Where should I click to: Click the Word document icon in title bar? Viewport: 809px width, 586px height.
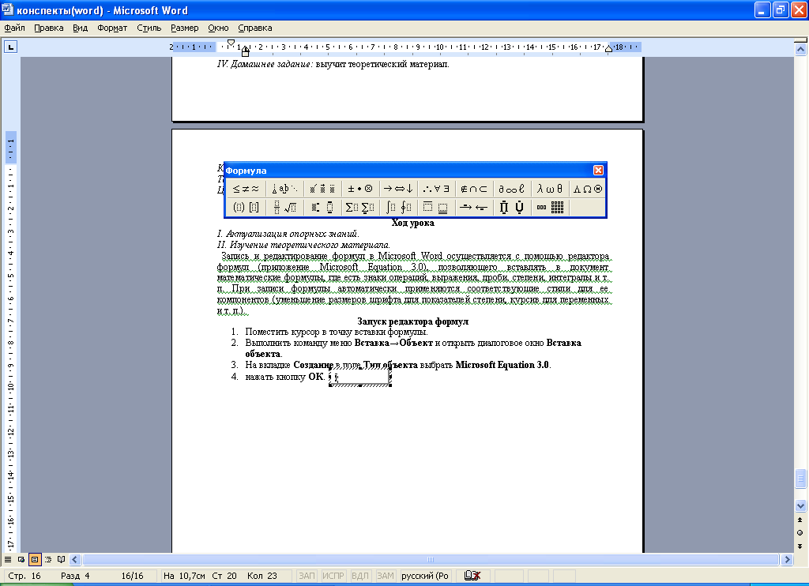(x=8, y=9)
